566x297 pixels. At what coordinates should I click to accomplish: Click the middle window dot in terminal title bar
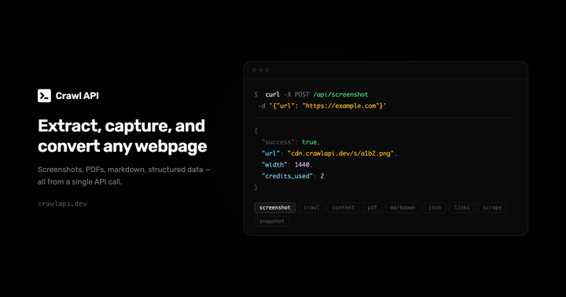click(x=261, y=71)
